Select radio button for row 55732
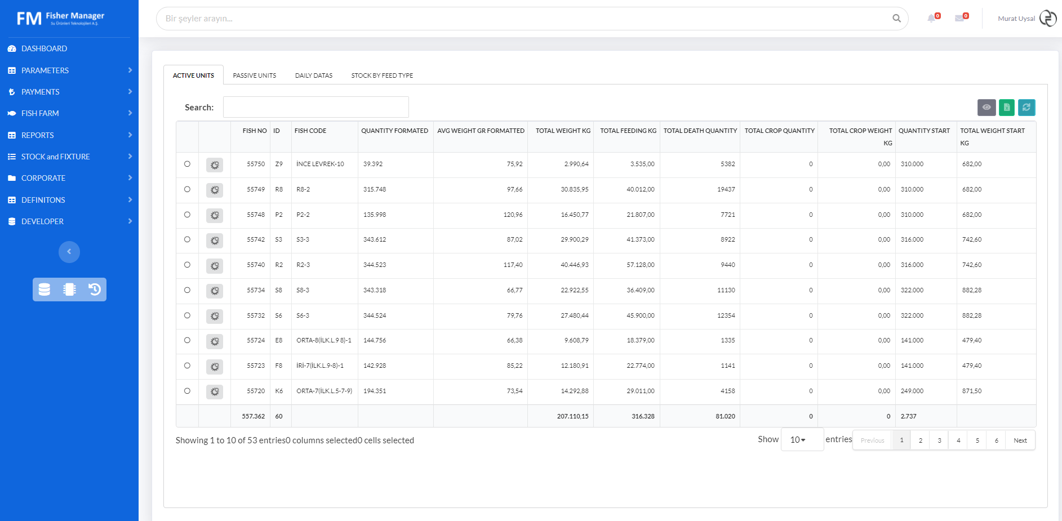The width and height of the screenshot is (1062, 521). click(x=187, y=315)
